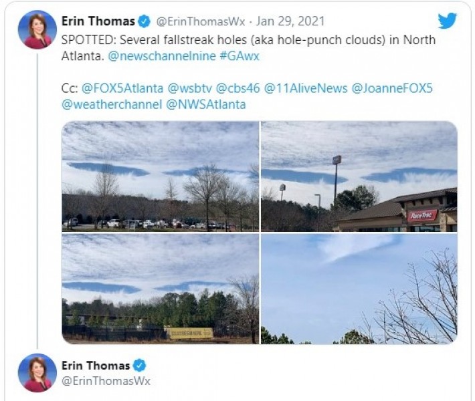Click the Twitter bird logo icon
This screenshot has height=401, width=475.
click(447, 21)
